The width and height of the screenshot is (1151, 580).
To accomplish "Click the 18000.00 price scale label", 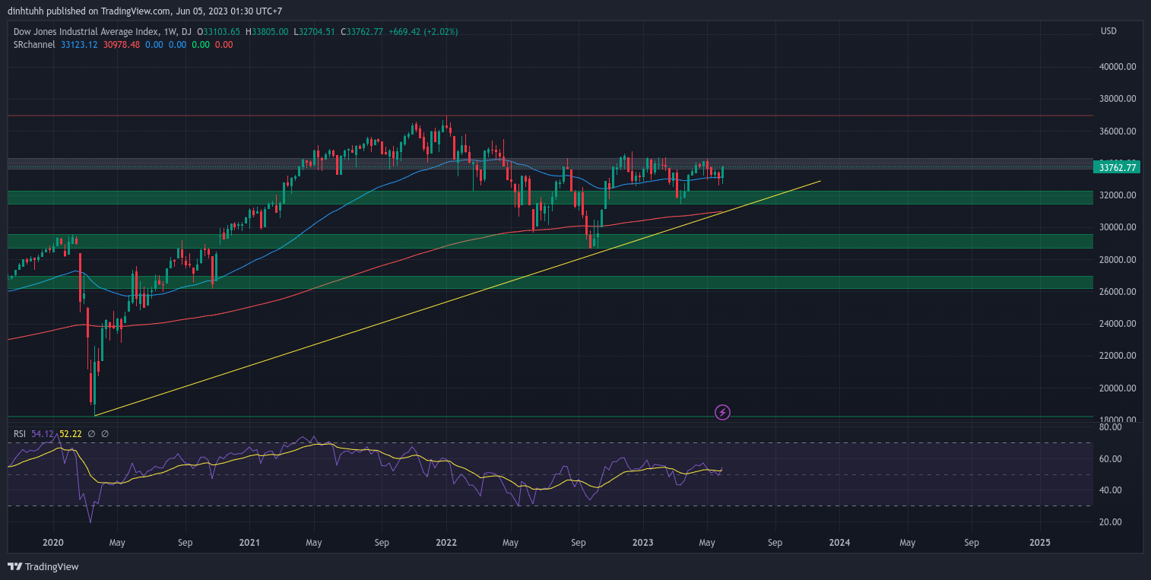I will [1118, 420].
